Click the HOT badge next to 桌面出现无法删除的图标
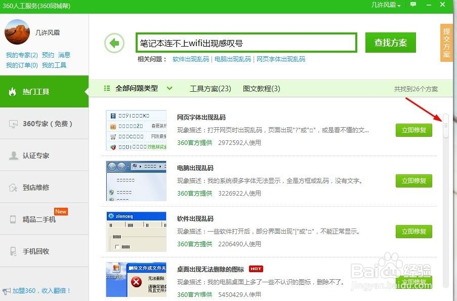 pyautogui.click(x=256, y=269)
